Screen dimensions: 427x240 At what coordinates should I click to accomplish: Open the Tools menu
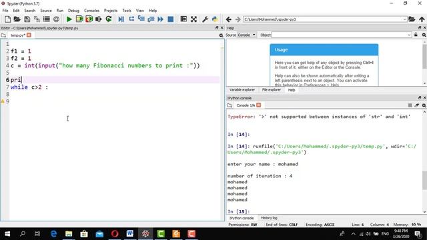(x=127, y=11)
